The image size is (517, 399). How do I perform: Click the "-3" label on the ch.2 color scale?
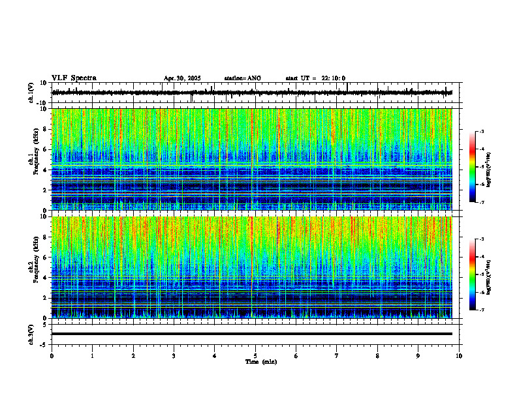tap(481, 239)
